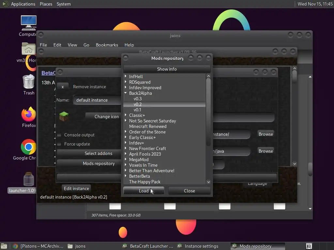The height and width of the screenshot is (250, 334).
Task: Select The Happy Pack mod
Action: tap(144, 182)
